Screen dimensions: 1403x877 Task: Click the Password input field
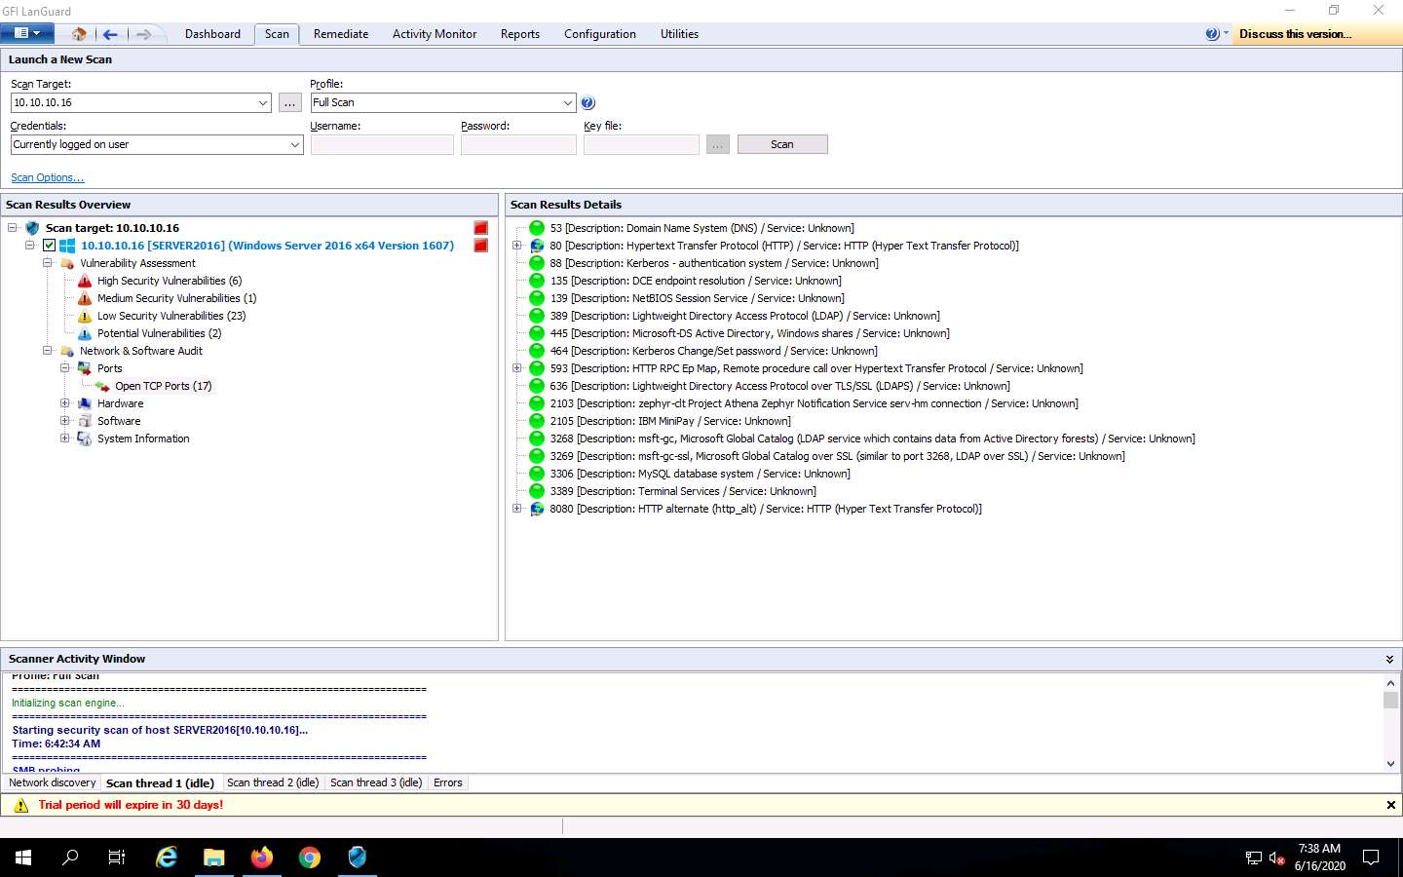click(x=518, y=145)
